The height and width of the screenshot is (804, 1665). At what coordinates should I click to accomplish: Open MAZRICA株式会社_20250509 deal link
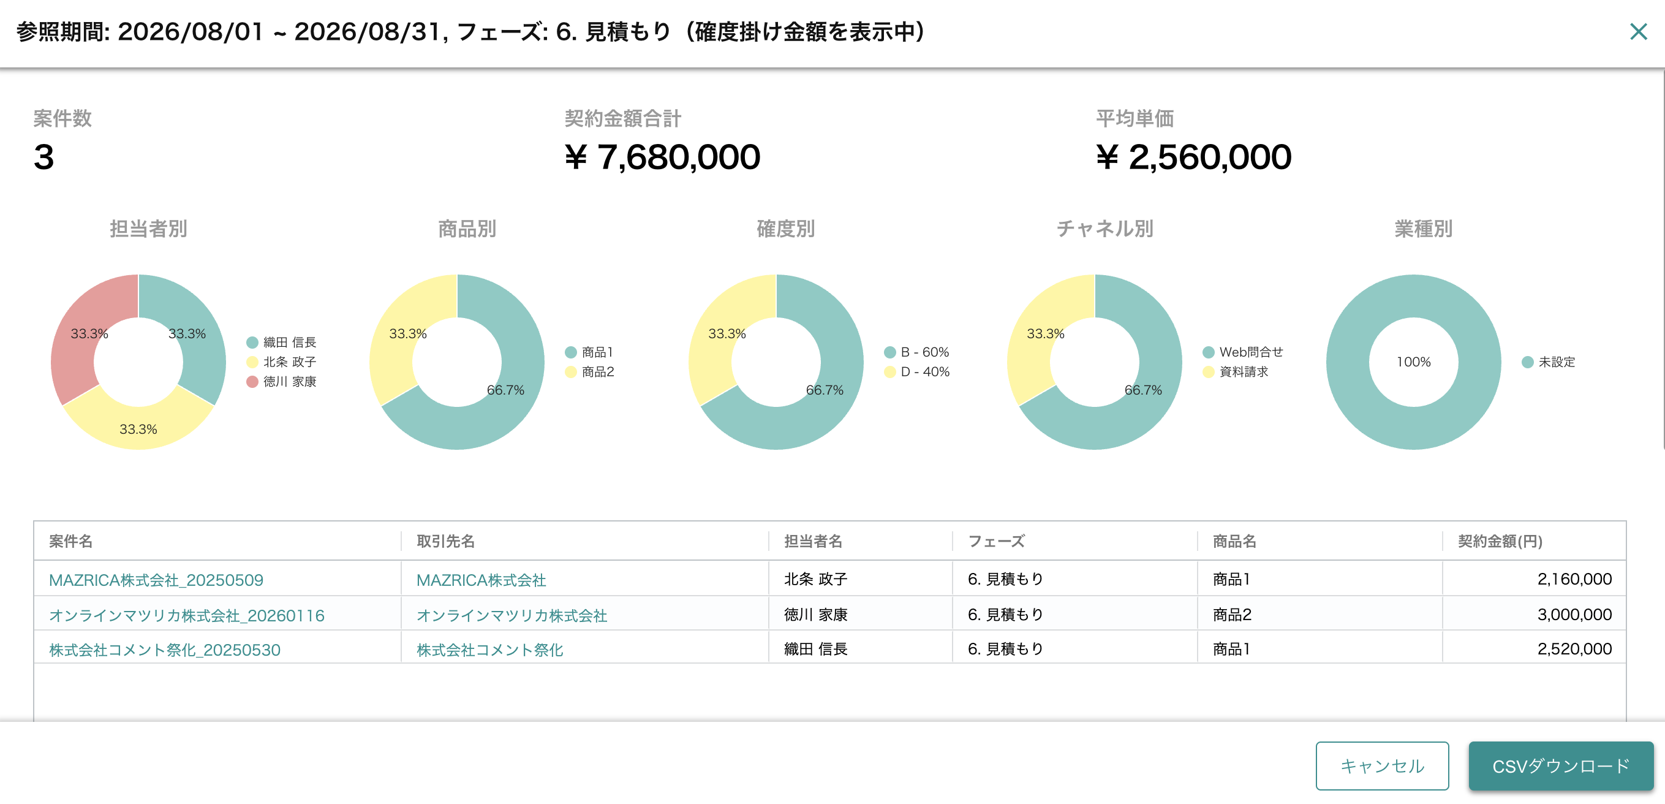click(156, 580)
